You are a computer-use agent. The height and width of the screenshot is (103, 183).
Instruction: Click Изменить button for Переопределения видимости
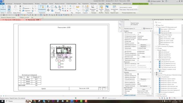(144, 45)
